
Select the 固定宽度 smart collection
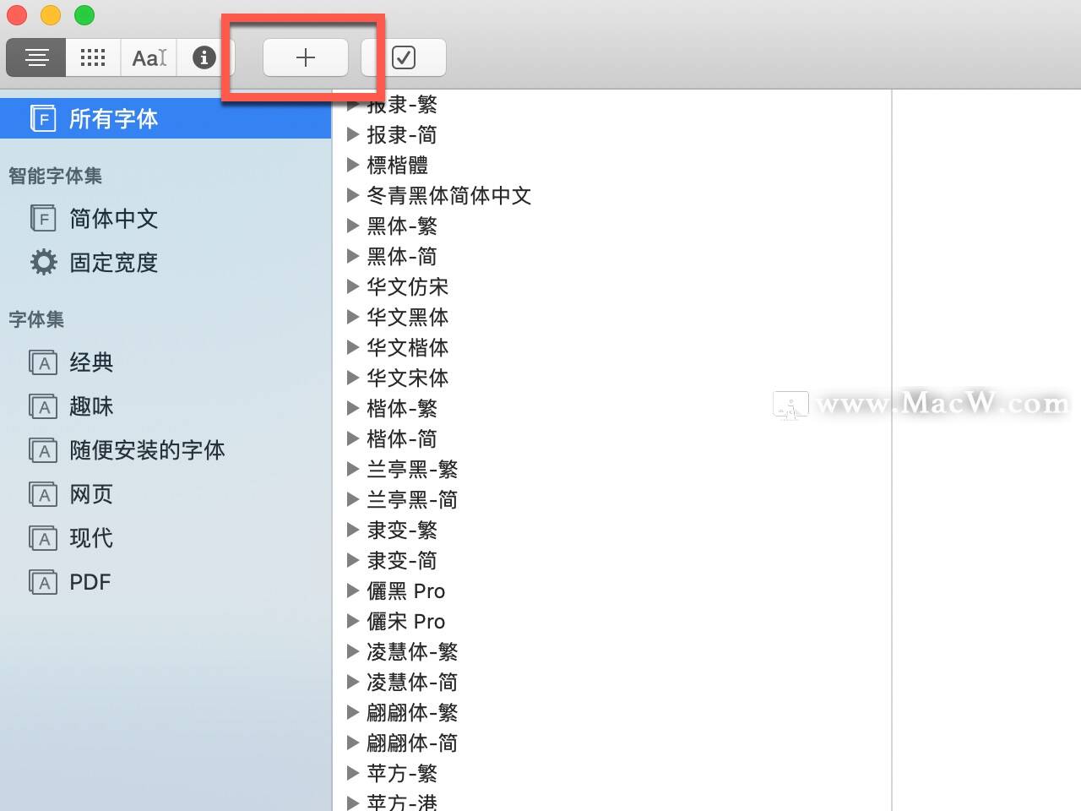tap(112, 263)
